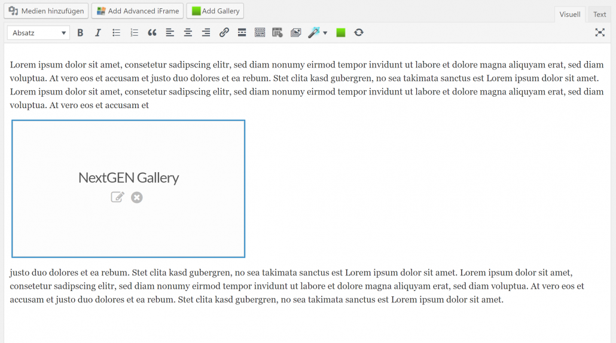Center align the text

pos(188,33)
